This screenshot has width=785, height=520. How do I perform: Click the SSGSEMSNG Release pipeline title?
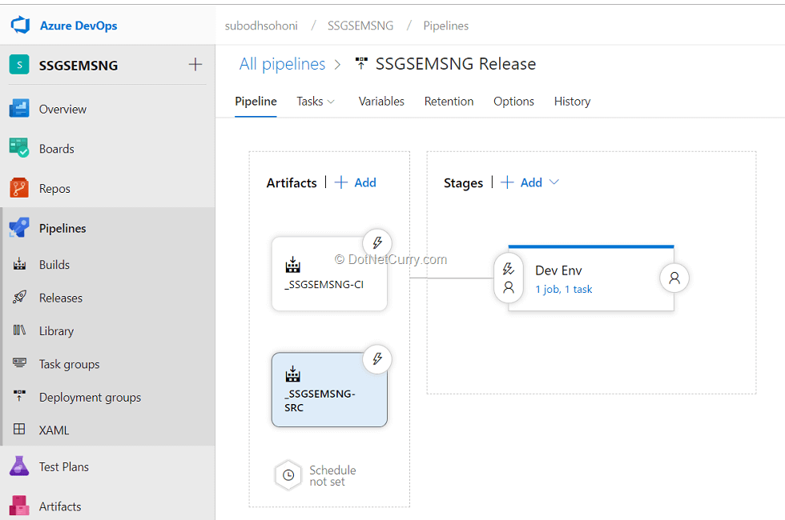pos(456,64)
